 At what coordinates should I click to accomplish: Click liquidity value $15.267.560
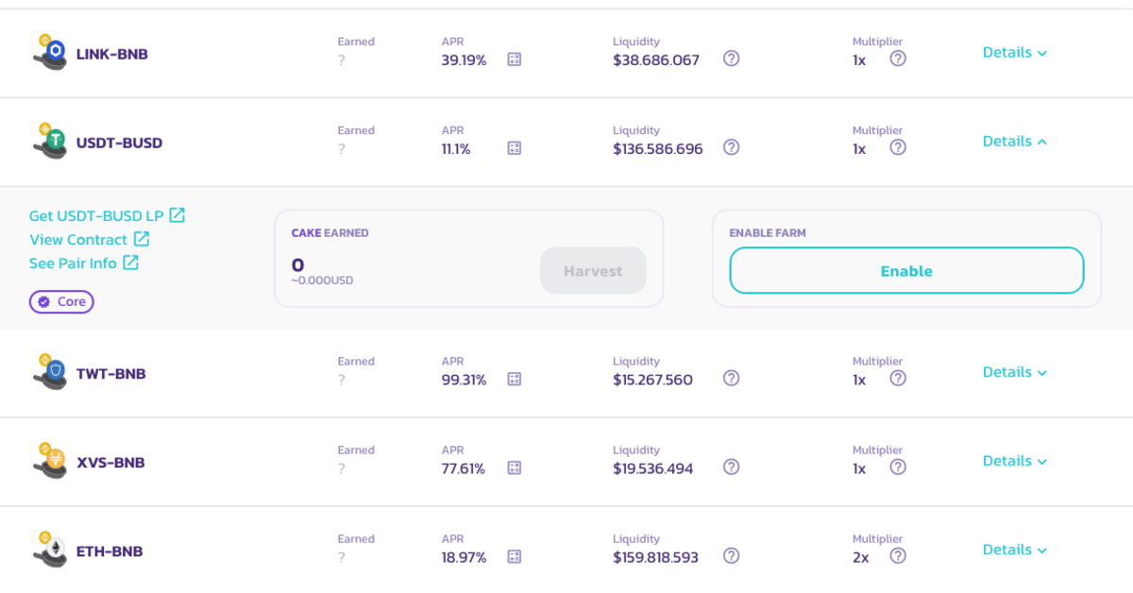click(x=652, y=380)
